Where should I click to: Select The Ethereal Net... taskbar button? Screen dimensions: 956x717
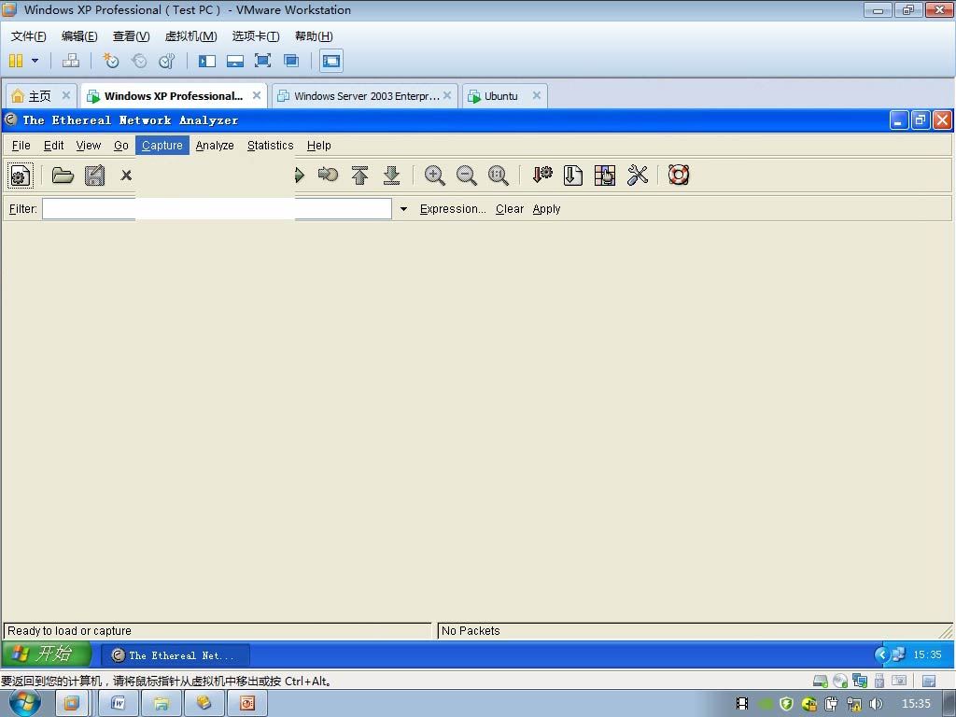(x=175, y=655)
